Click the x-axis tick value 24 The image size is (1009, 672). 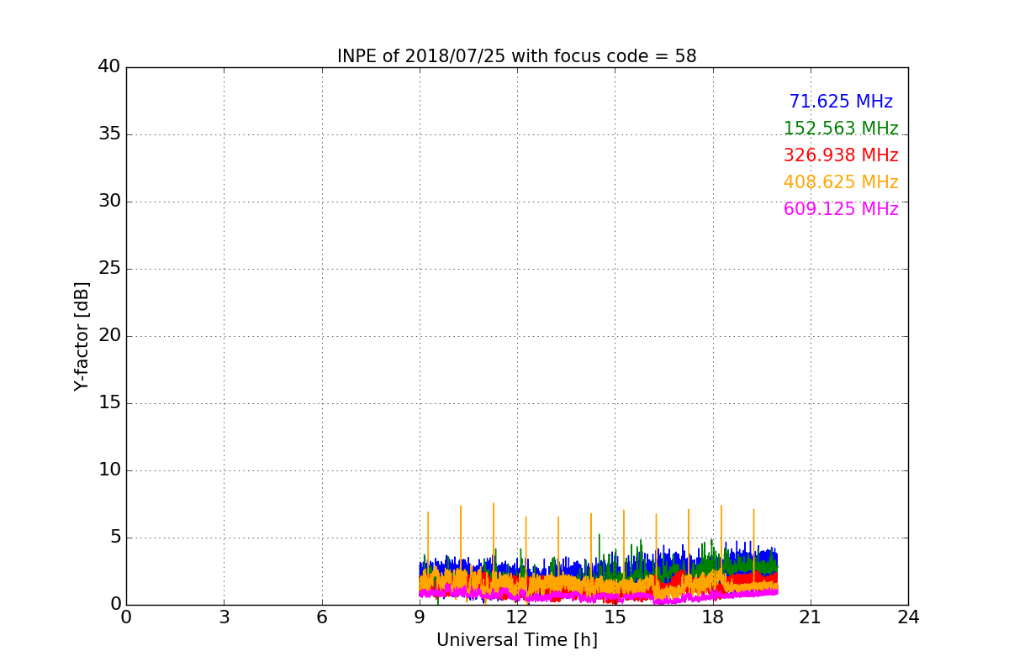(908, 617)
